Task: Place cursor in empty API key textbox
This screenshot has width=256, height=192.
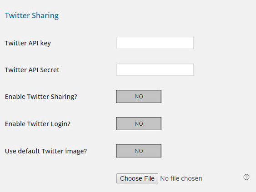Action: [x=155, y=43]
